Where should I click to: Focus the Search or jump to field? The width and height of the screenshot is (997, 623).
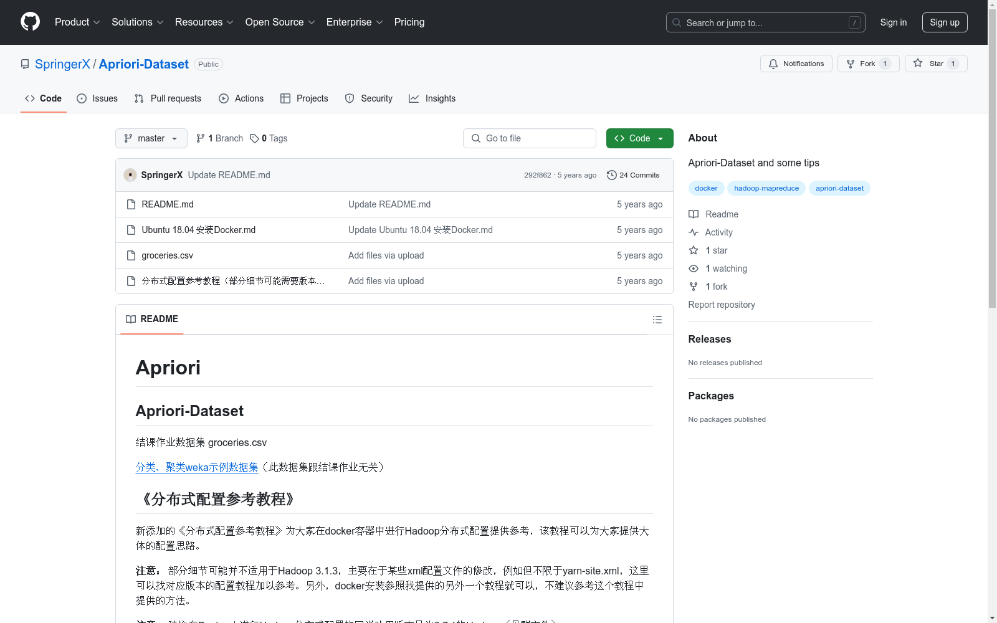(765, 22)
